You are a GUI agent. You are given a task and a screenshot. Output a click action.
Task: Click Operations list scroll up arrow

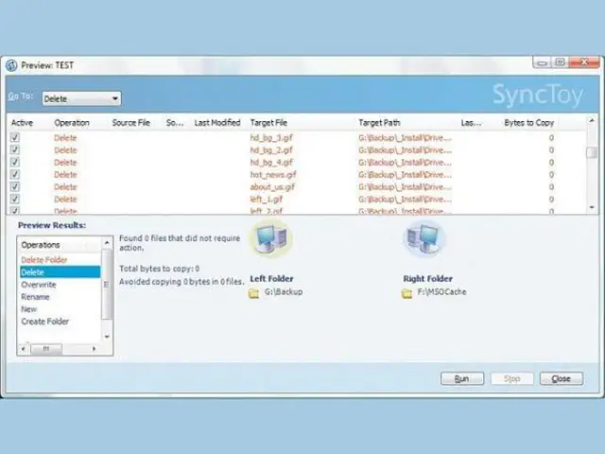[x=107, y=242]
